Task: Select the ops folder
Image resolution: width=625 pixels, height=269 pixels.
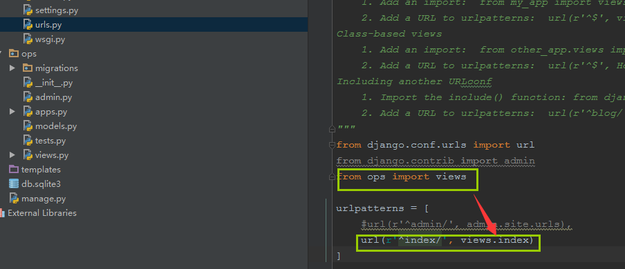Action: tap(29, 54)
